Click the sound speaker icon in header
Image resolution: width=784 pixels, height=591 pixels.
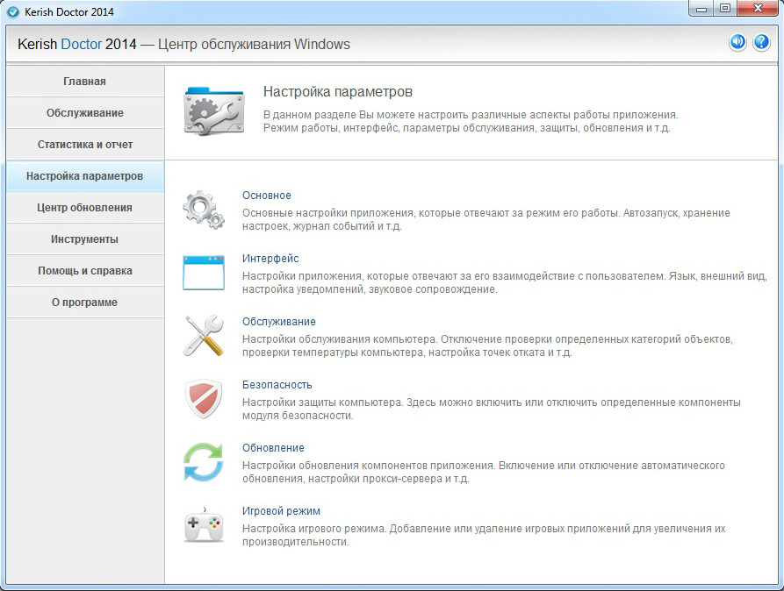737,42
